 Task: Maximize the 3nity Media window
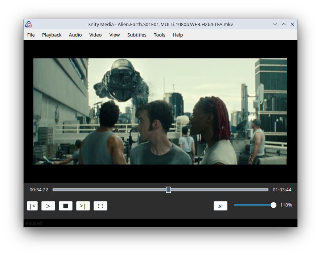pyautogui.click(x=284, y=24)
